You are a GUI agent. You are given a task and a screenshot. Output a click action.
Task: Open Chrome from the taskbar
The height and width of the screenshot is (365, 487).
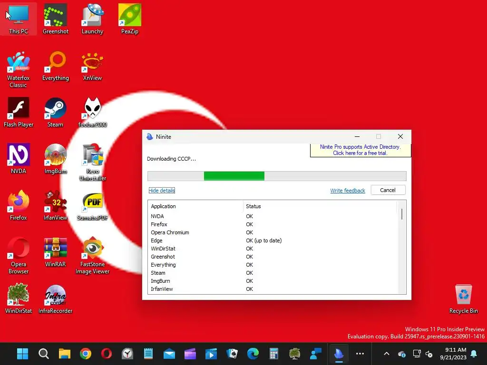(86, 354)
